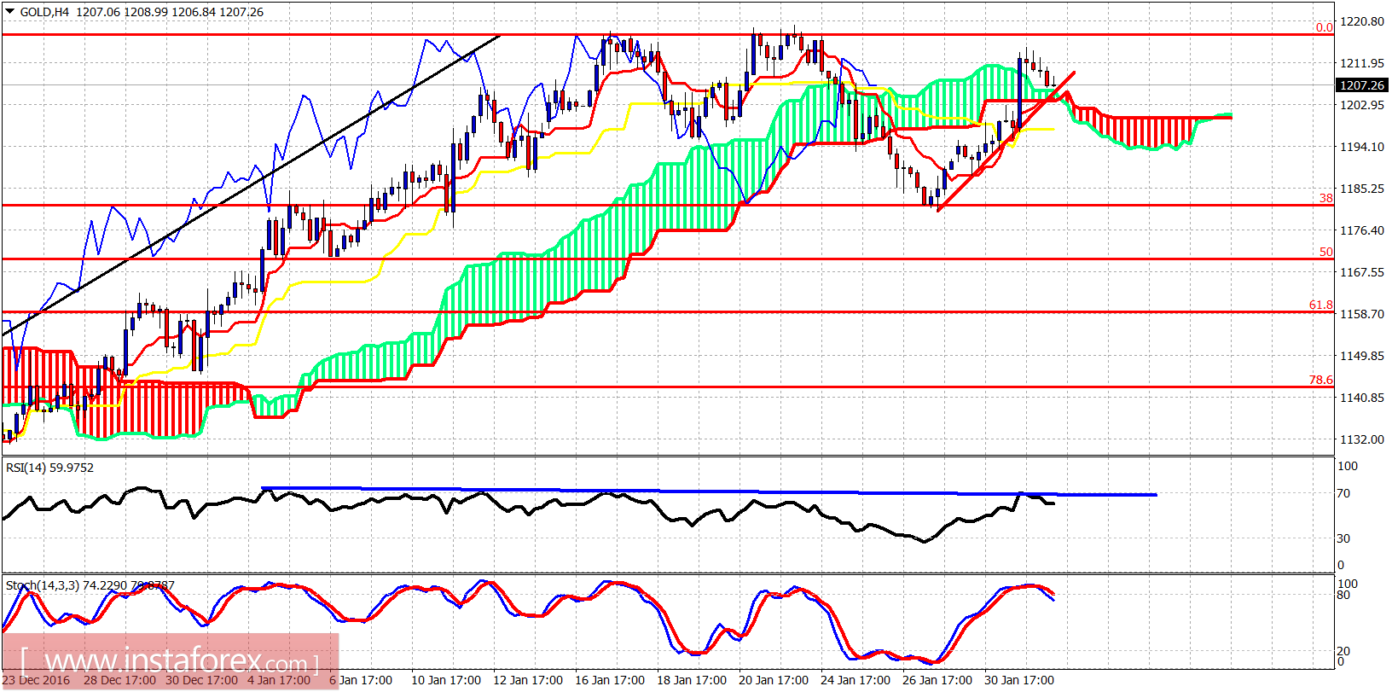Click the 1132.00 price axis label
The image size is (1392, 692).
1362,439
